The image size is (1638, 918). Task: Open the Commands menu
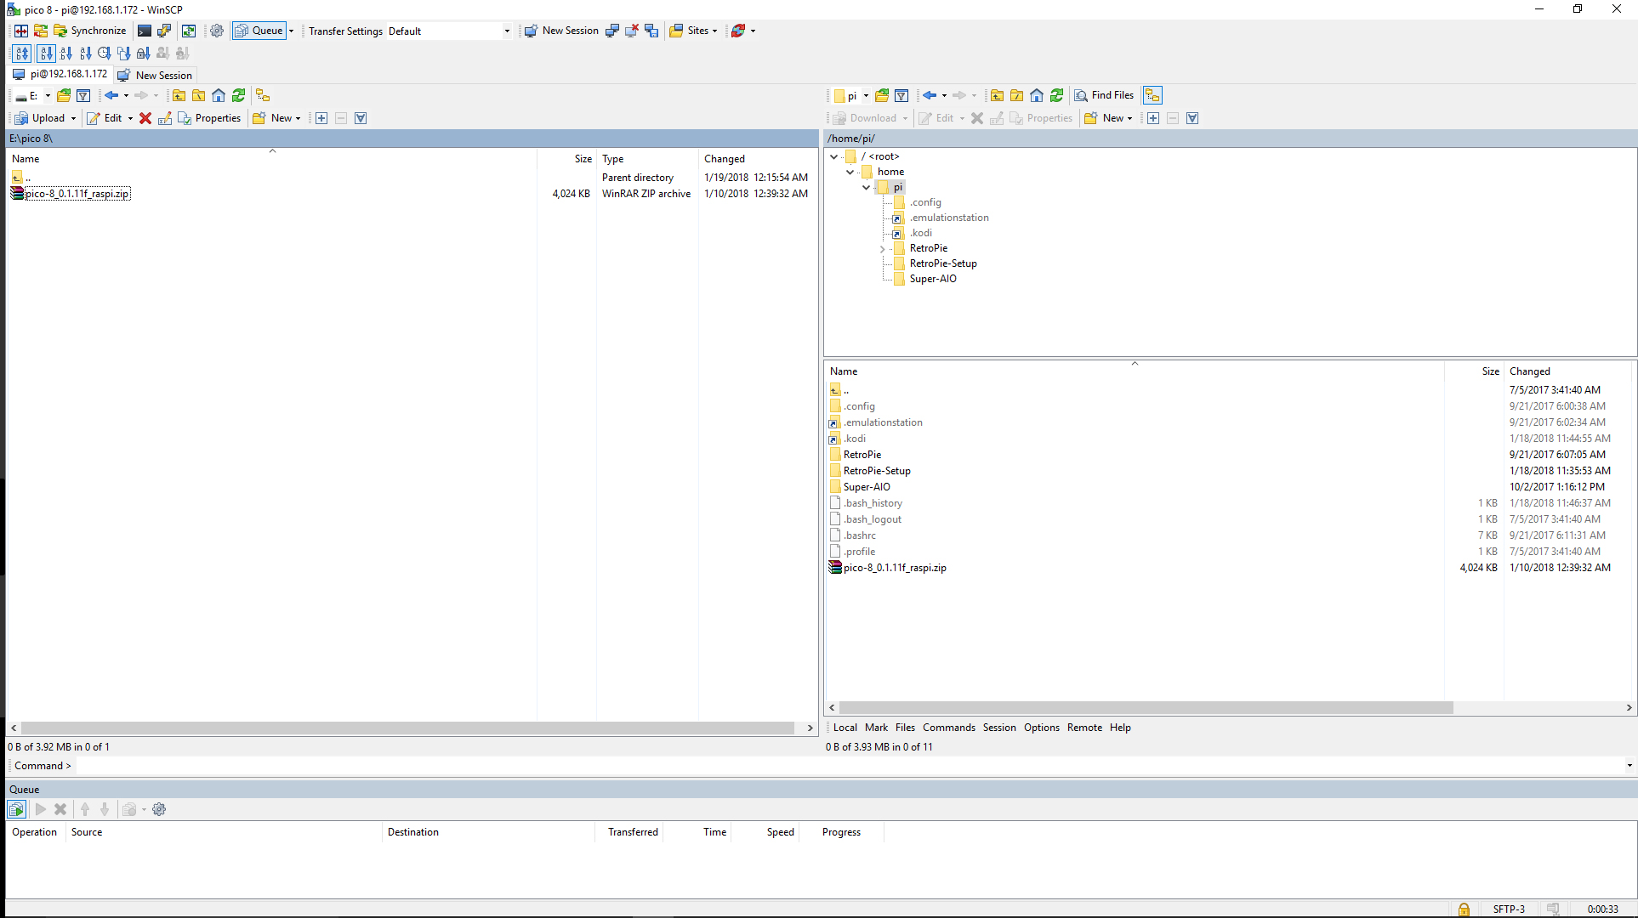pyautogui.click(x=949, y=728)
